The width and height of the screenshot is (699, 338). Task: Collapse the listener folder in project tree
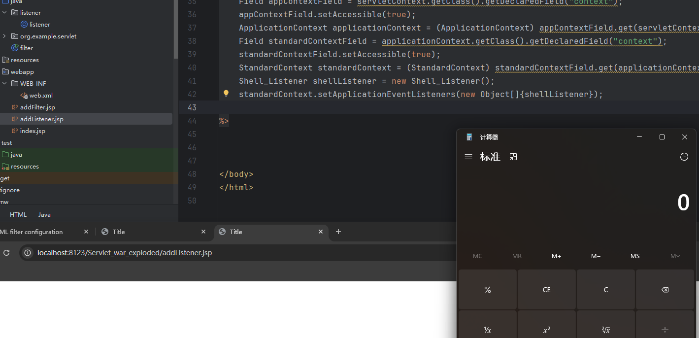pyautogui.click(x=4, y=12)
